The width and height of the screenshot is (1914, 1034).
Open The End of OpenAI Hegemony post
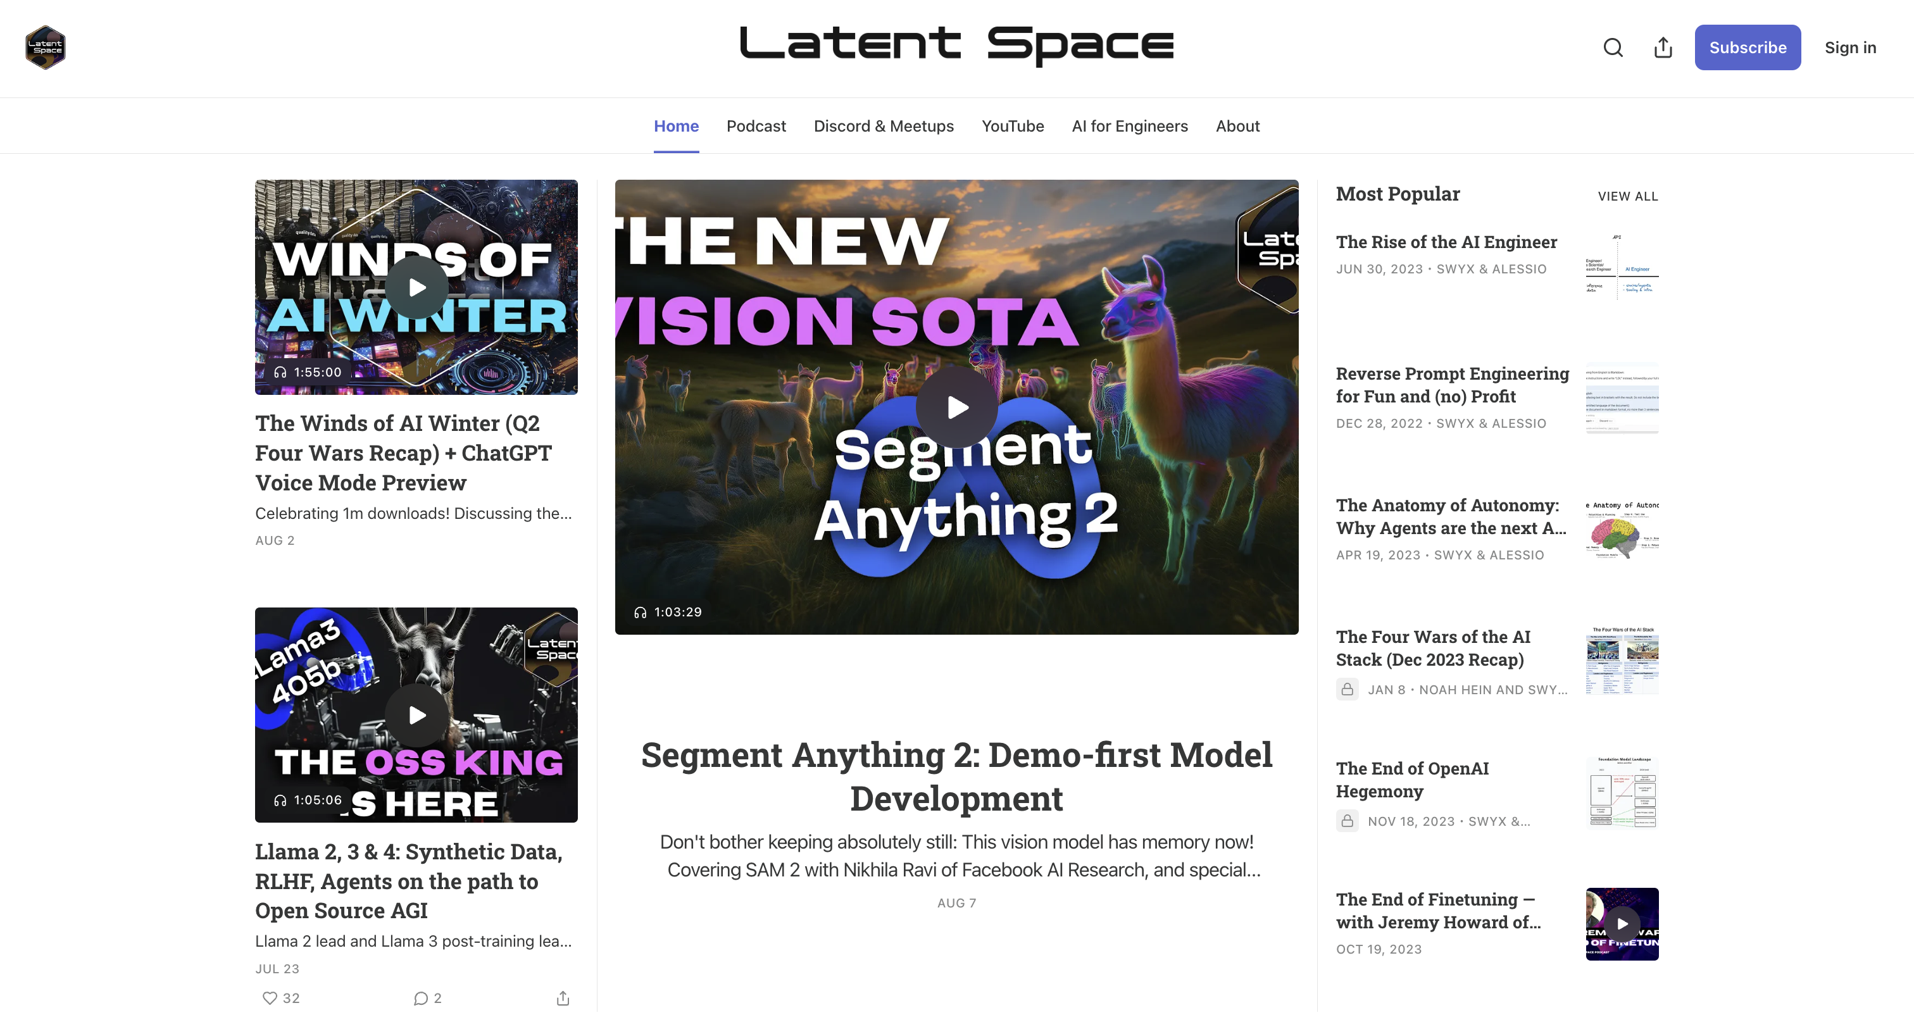pos(1411,779)
